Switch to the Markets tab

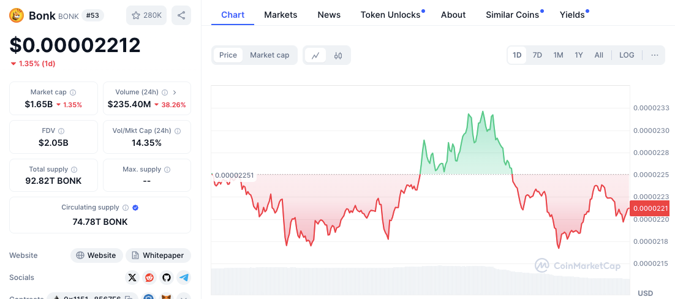(281, 15)
